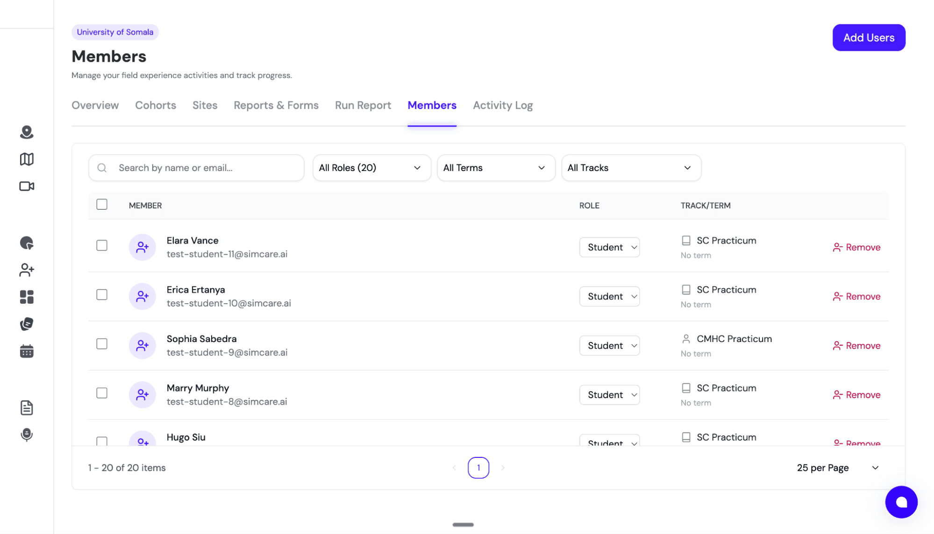Open the map icon in the sidebar

[27, 159]
